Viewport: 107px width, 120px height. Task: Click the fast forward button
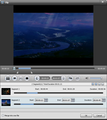(x=14, y=78)
